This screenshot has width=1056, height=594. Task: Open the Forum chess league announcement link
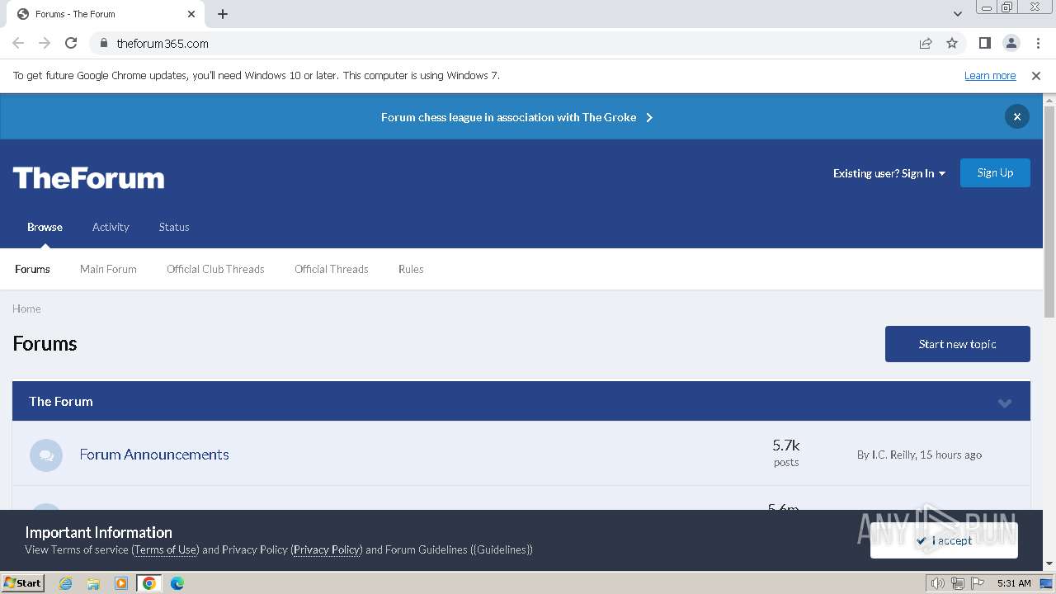point(516,117)
